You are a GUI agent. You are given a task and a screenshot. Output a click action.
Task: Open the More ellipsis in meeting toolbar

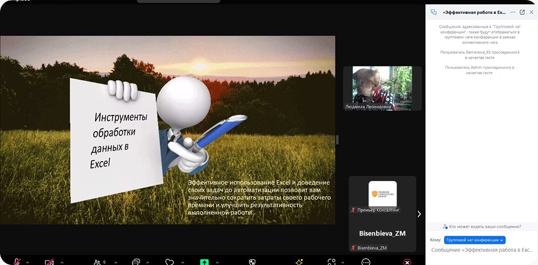(366, 262)
